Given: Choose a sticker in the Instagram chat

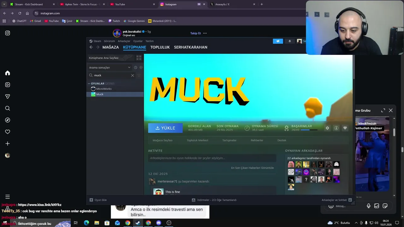Looking at the screenshot, I should coord(385,206).
